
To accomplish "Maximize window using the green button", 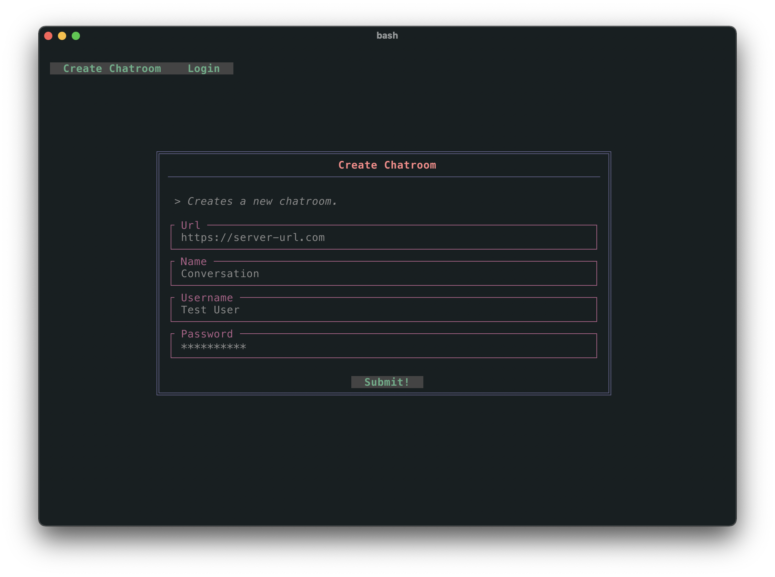I will point(76,36).
